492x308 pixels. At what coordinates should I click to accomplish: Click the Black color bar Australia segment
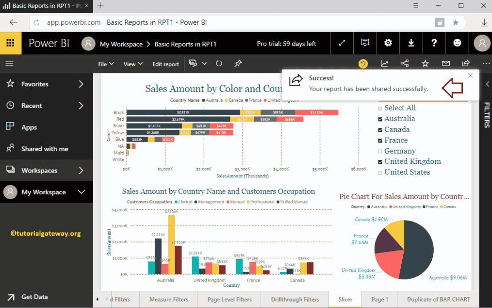pyautogui.click(x=183, y=112)
